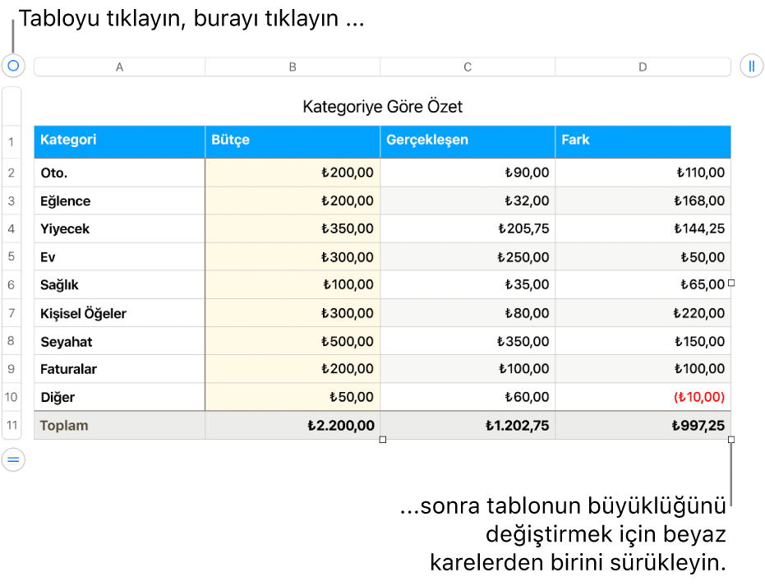The height and width of the screenshot is (586, 765).
Task: Click Yiyecek actual cell ₺205,75
Action: click(x=468, y=228)
